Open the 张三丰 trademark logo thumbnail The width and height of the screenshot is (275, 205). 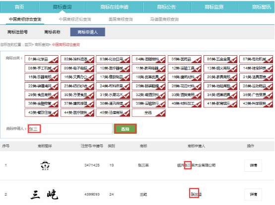tap(45, 165)
